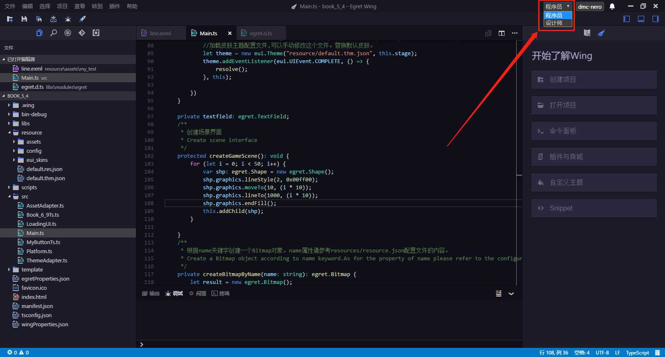The width and height of the screenshot is (665, 357).
Task: Click the notification bell icon
Action: (612, 6)
